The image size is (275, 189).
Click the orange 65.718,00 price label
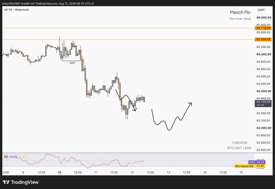point(263,28)
